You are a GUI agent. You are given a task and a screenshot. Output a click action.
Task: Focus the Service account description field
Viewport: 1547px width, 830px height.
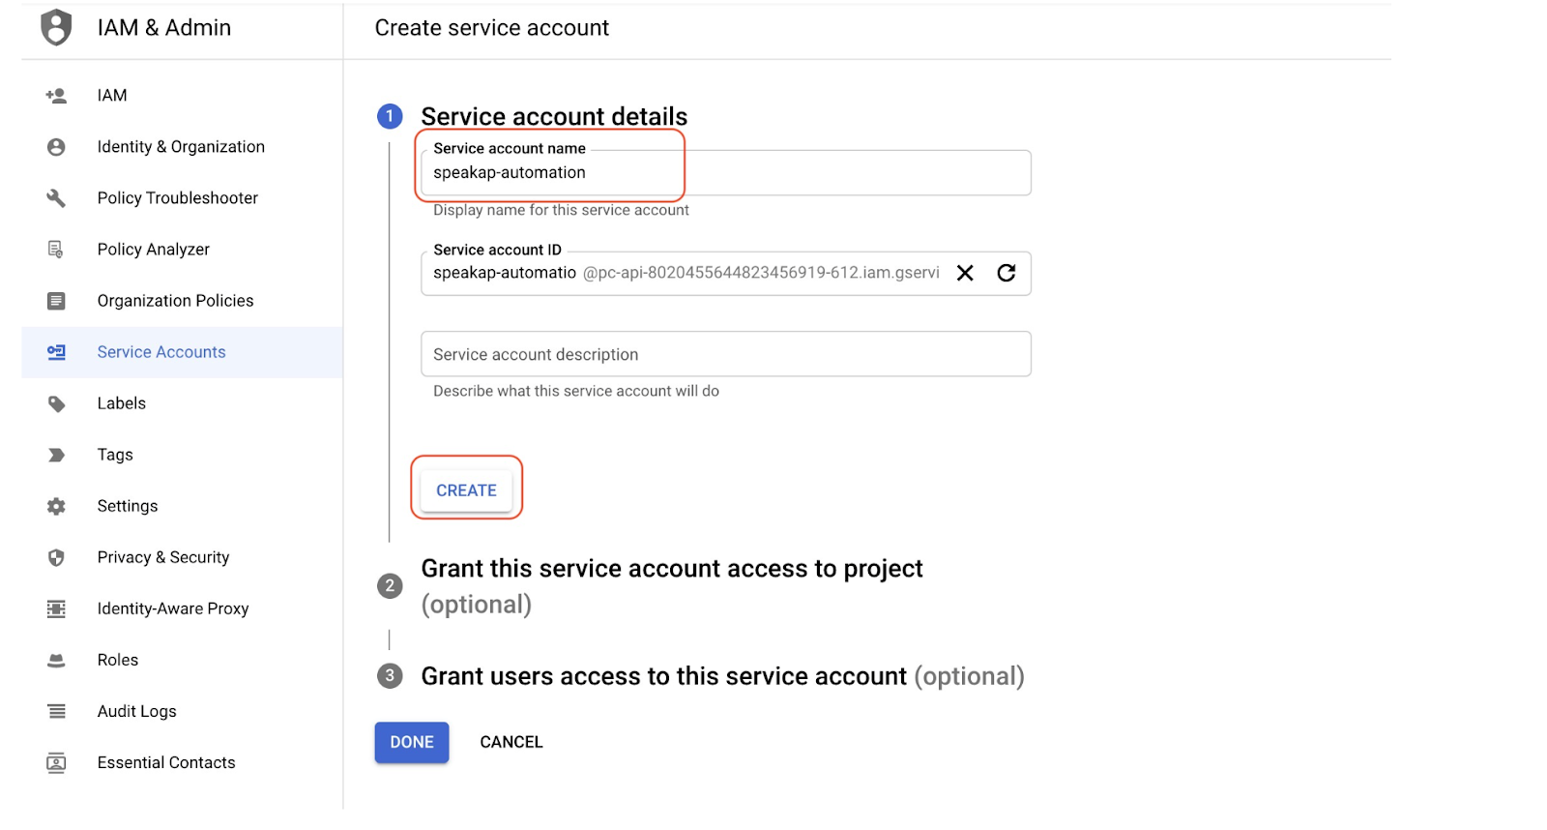click(726, 354)
